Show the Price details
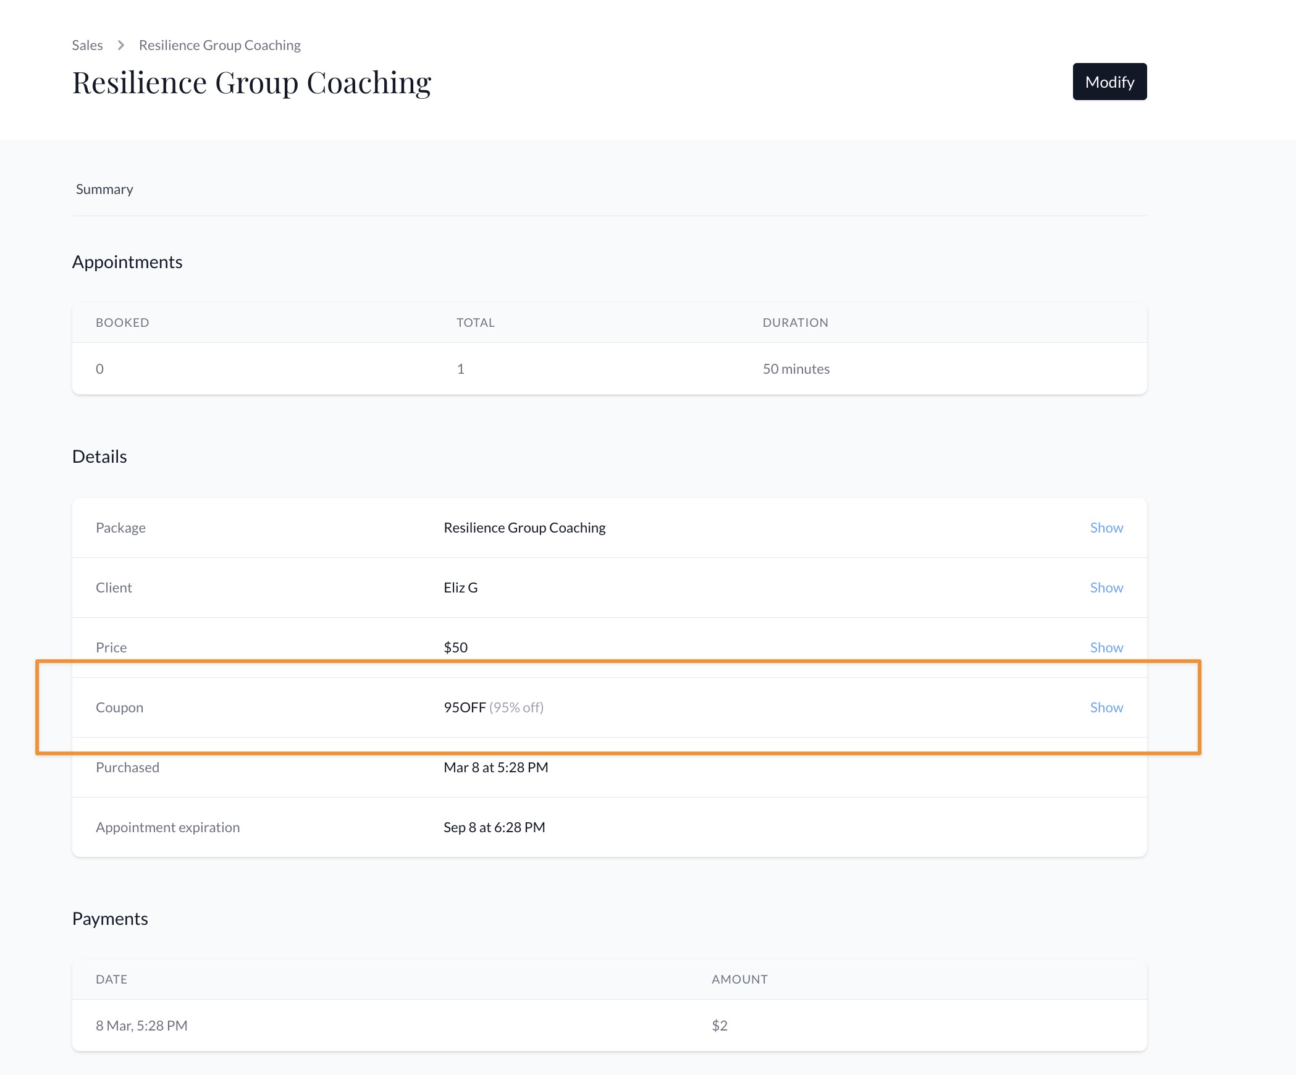The width and height of the screenshot is (1296, 1075). [x=1106, y=647]
